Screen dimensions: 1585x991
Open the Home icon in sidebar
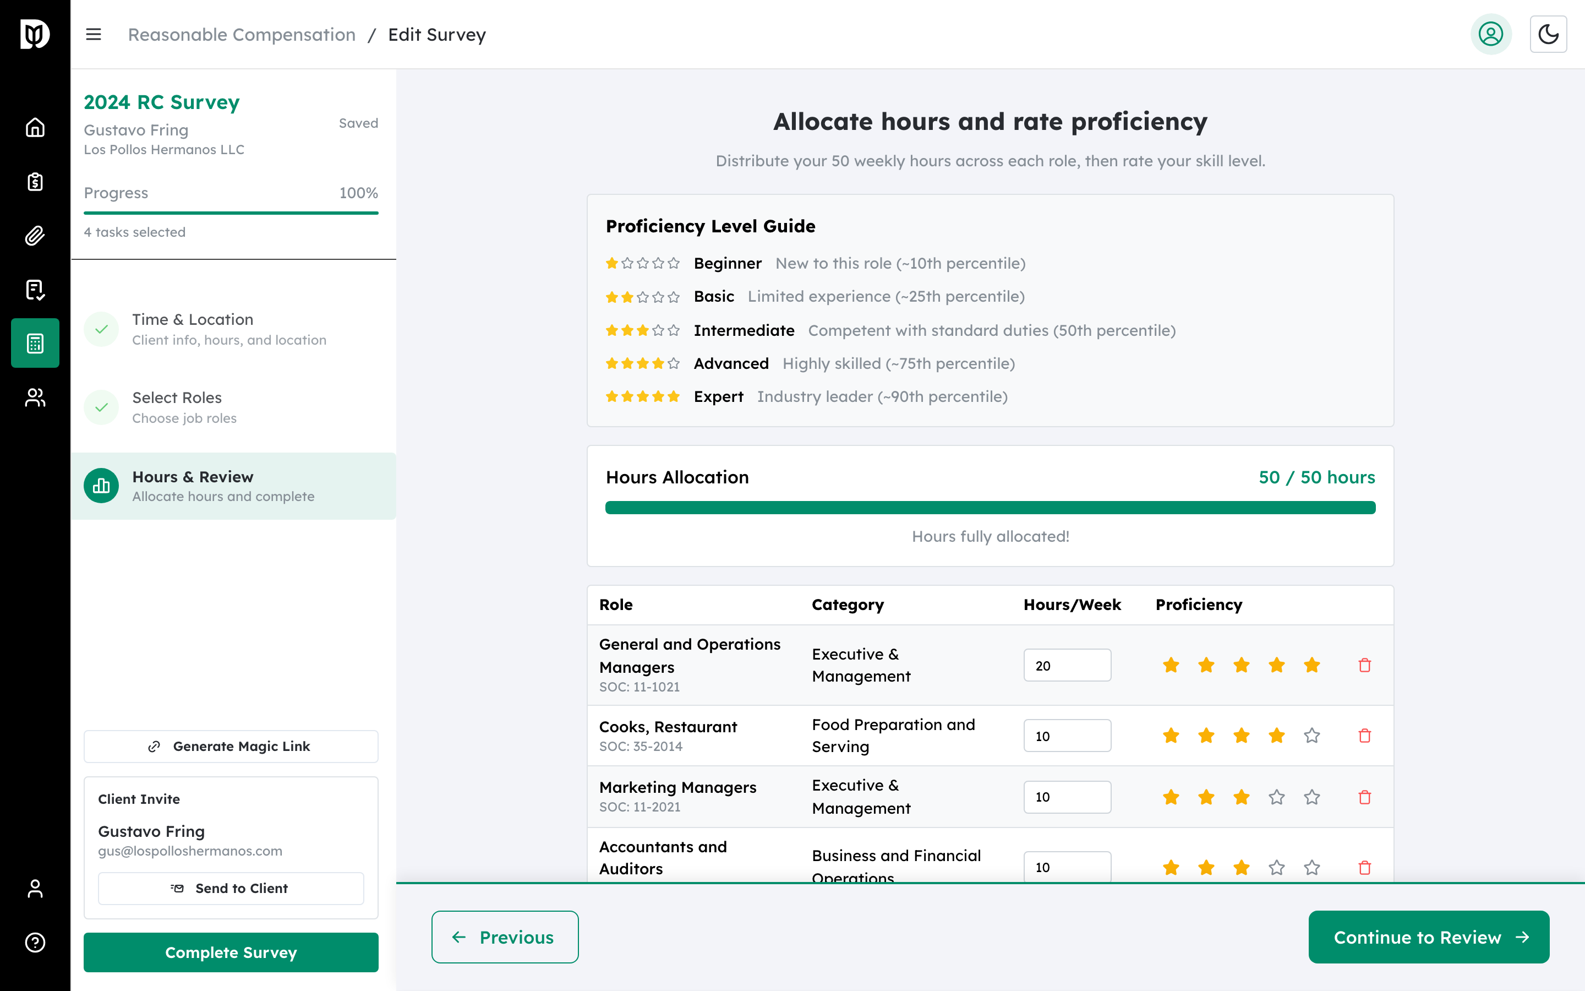click(34, 128)
